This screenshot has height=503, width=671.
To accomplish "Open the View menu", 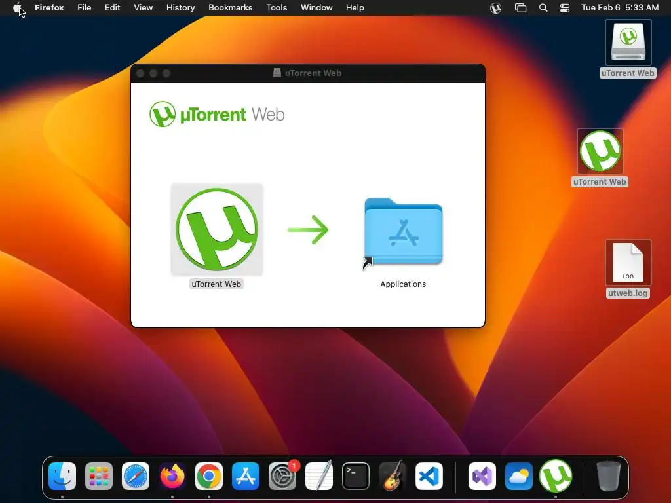I will 143,8.
